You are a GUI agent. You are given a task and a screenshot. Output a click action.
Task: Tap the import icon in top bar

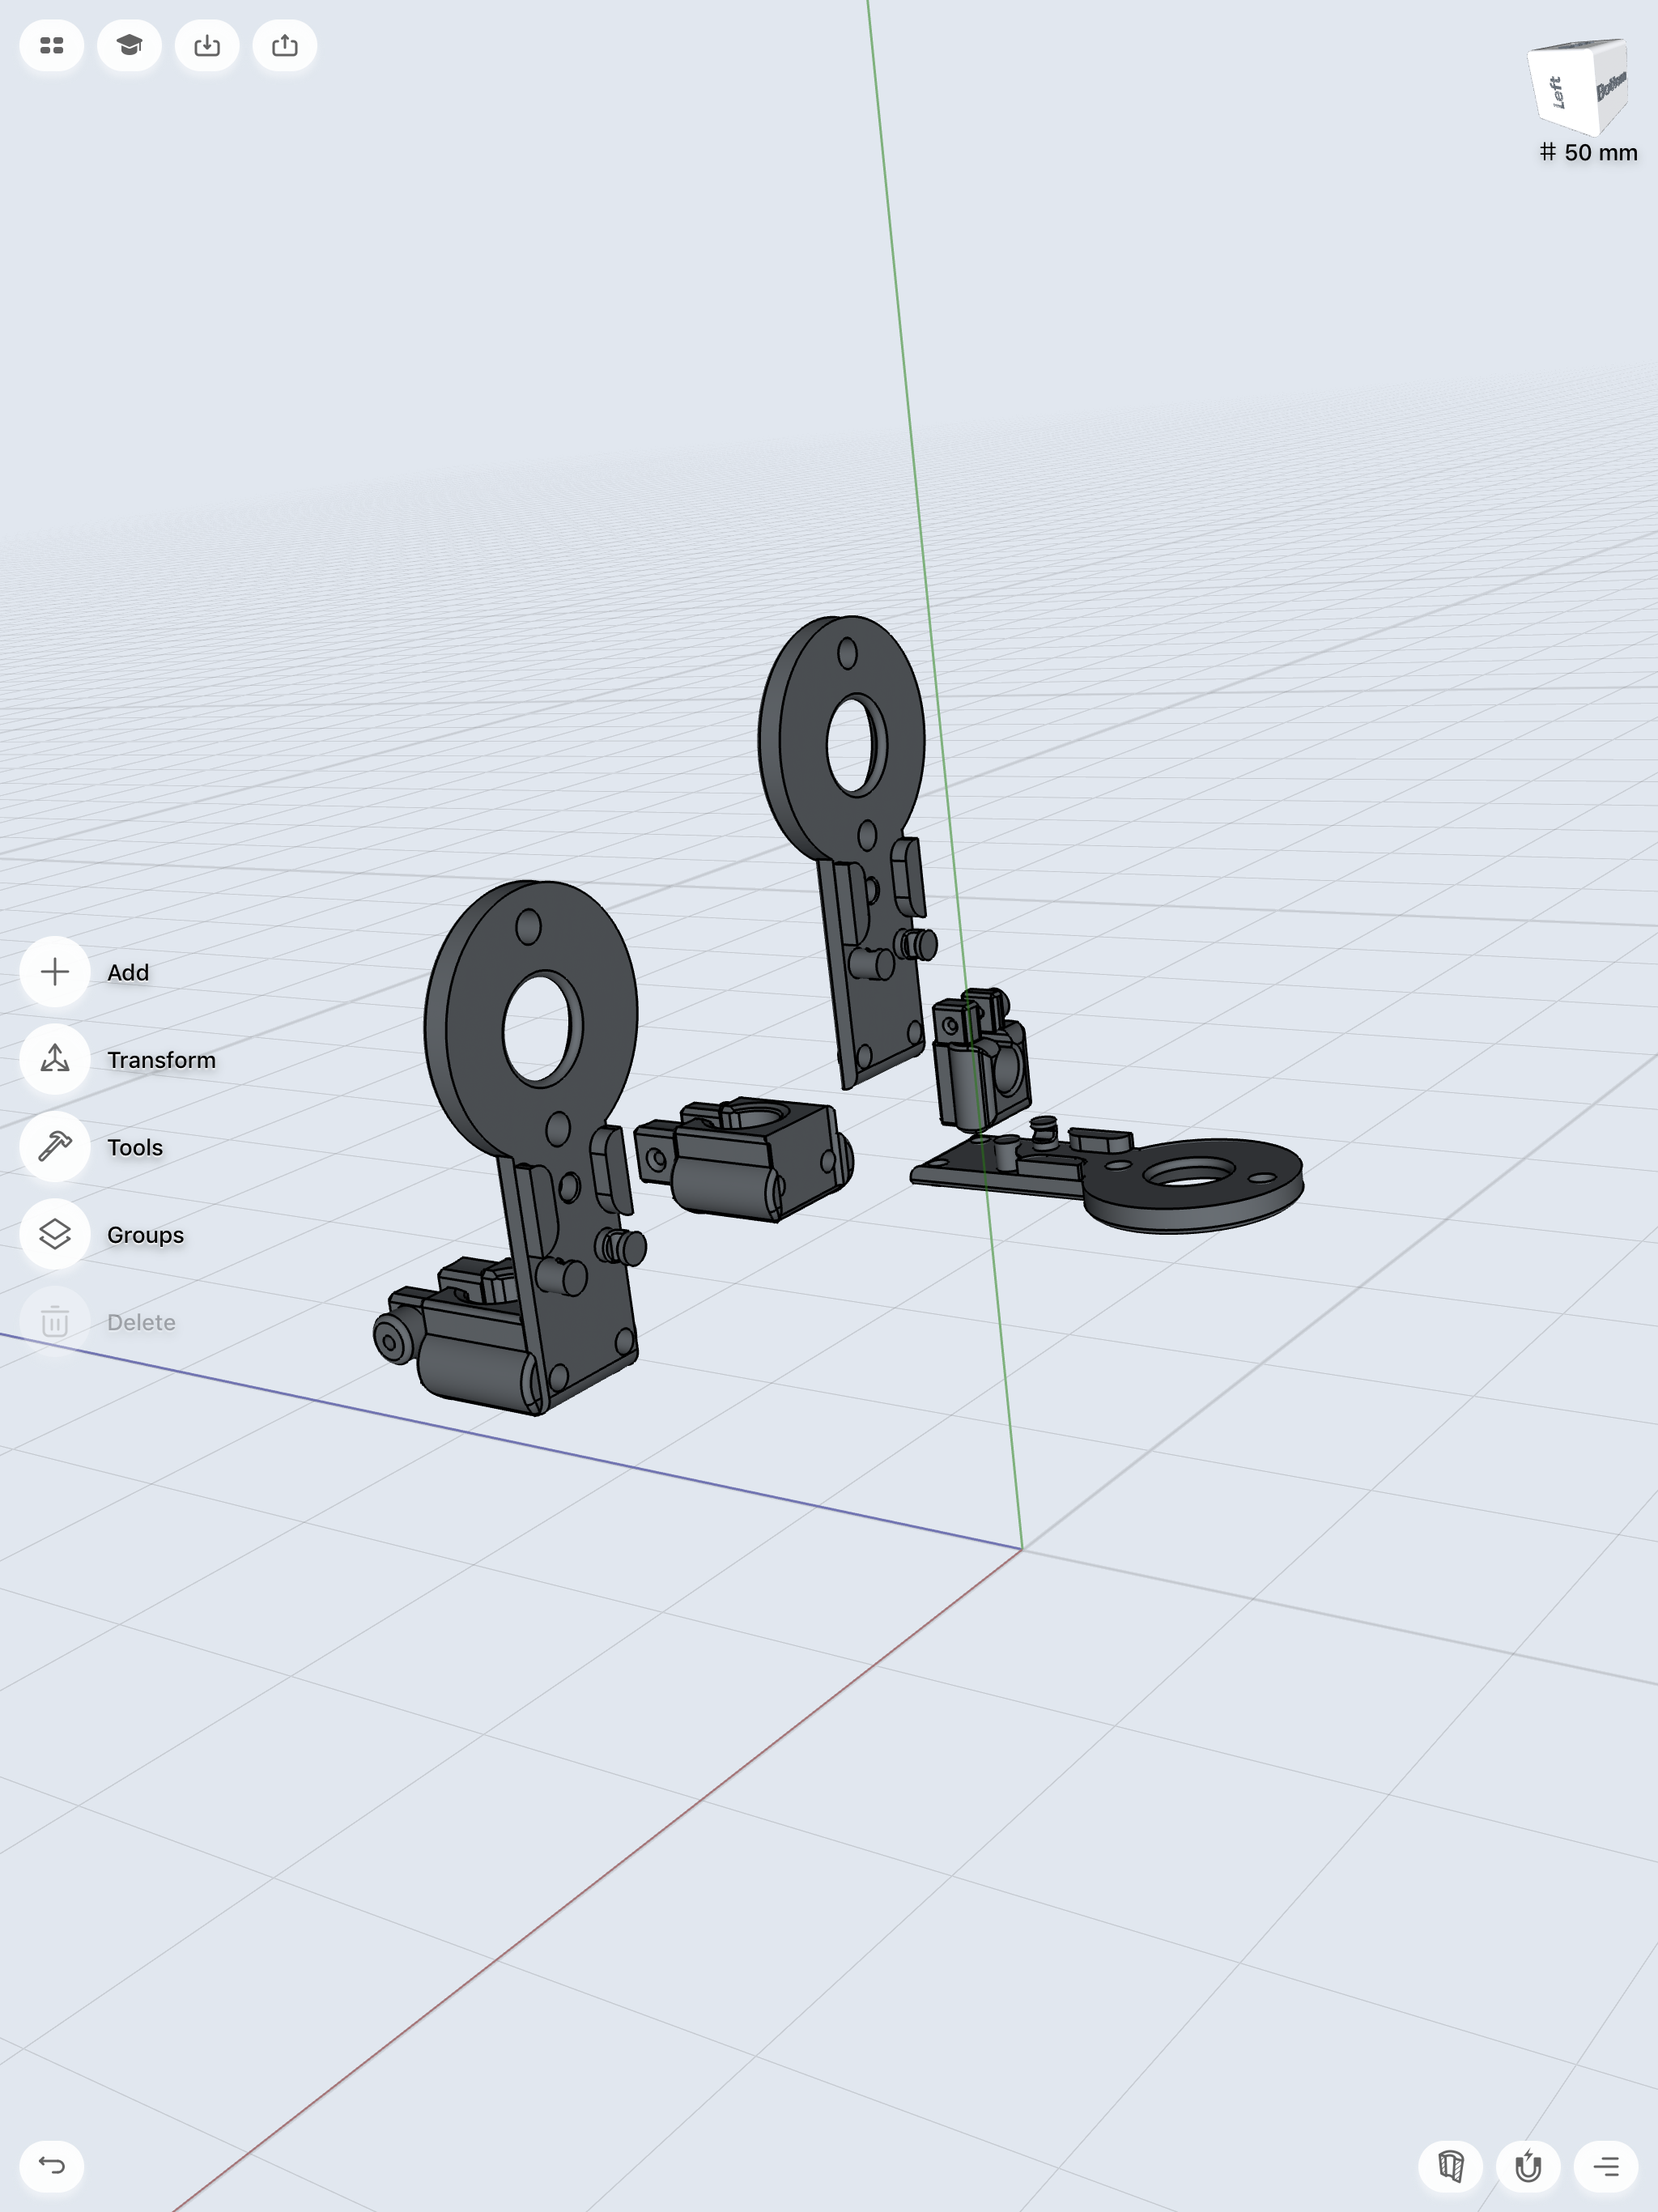[x=207, y=46]
